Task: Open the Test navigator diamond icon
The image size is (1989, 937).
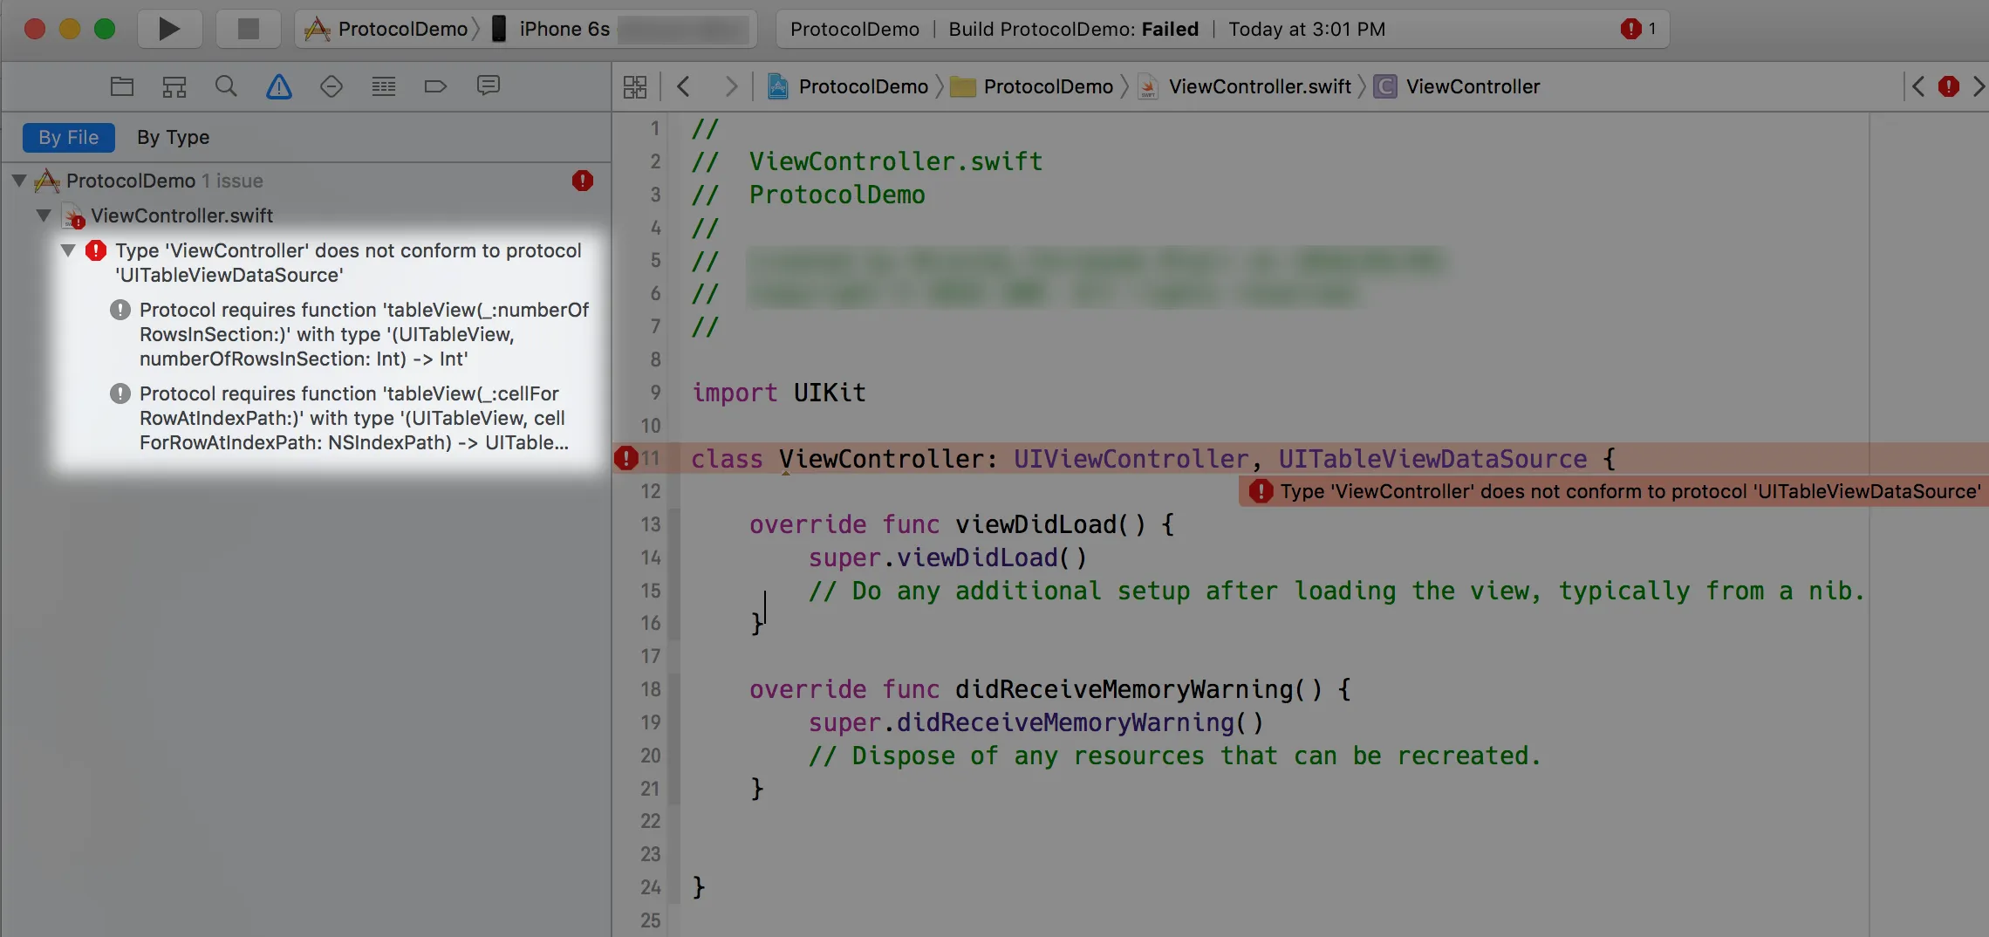Action: 331,86
